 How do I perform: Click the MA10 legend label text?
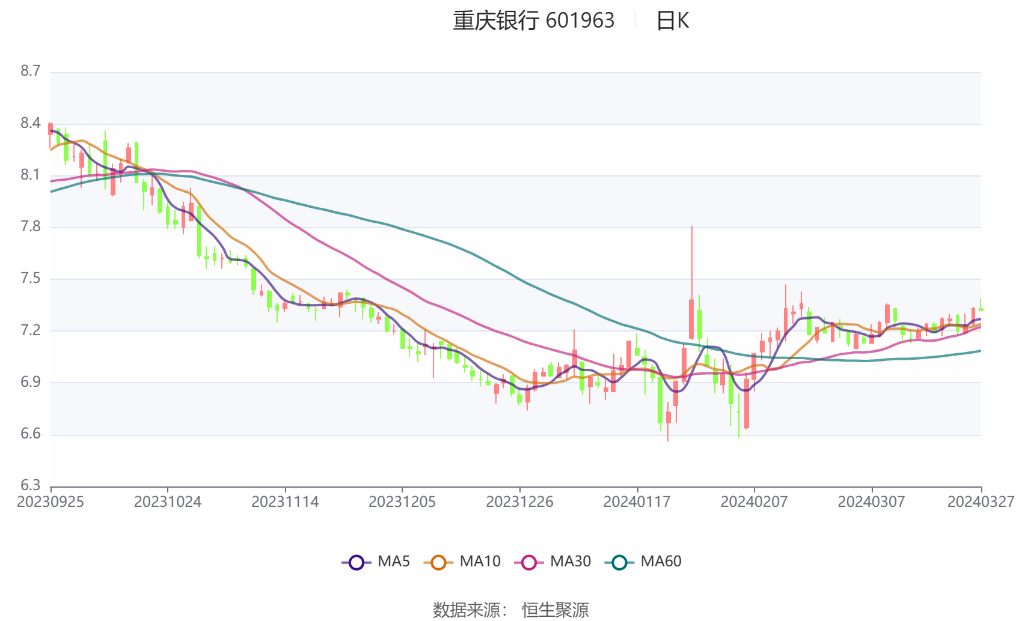[x=480, y=562]
